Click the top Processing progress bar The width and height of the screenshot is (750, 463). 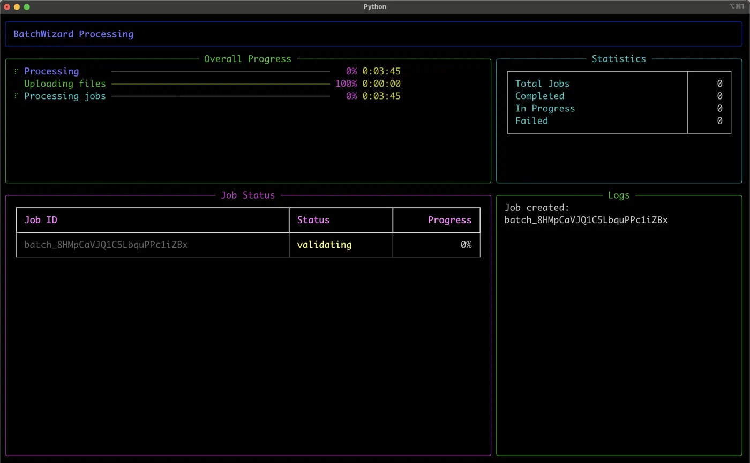[221, 71]
